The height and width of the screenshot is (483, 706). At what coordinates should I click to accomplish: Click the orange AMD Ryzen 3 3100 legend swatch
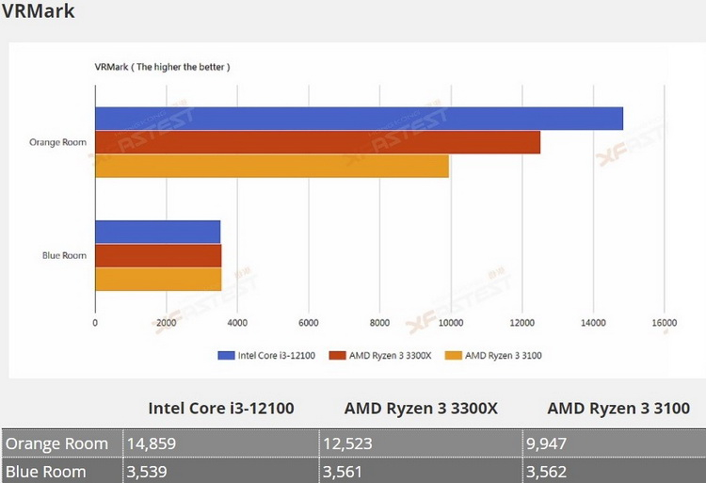pyautogui.click(x=453, y=355)
